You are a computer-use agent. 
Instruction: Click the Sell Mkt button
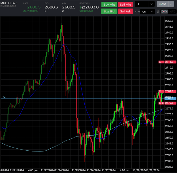125,5
